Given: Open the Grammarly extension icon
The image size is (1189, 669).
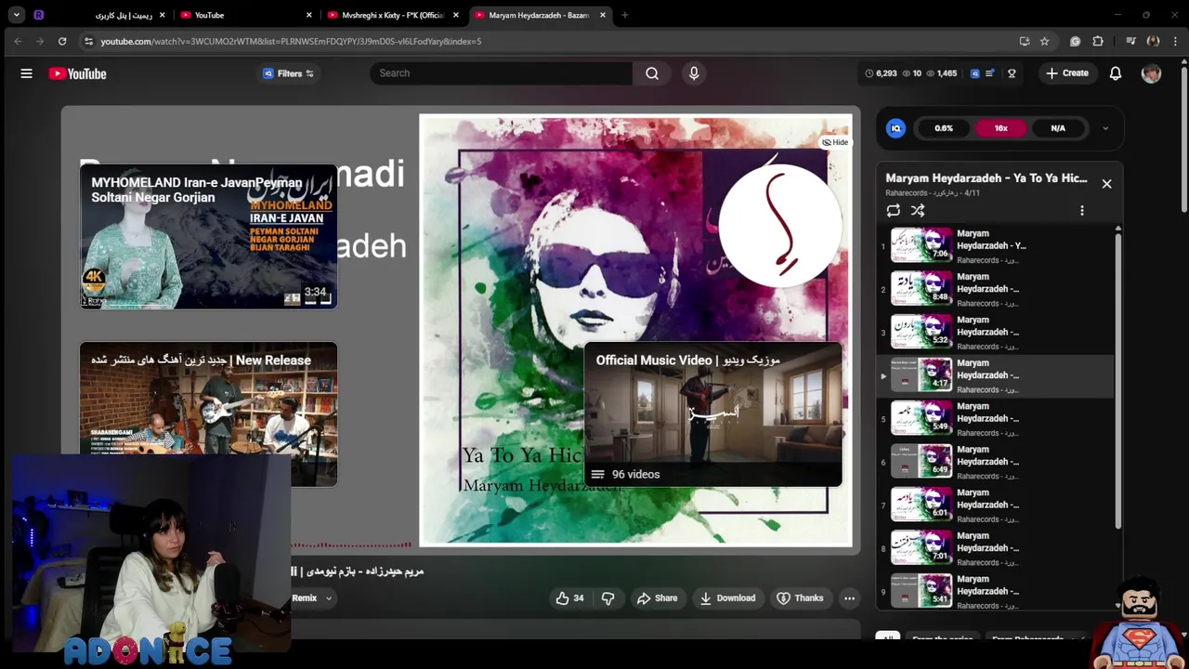Looking at the screenshot, I should click(x=1075, y=41).
